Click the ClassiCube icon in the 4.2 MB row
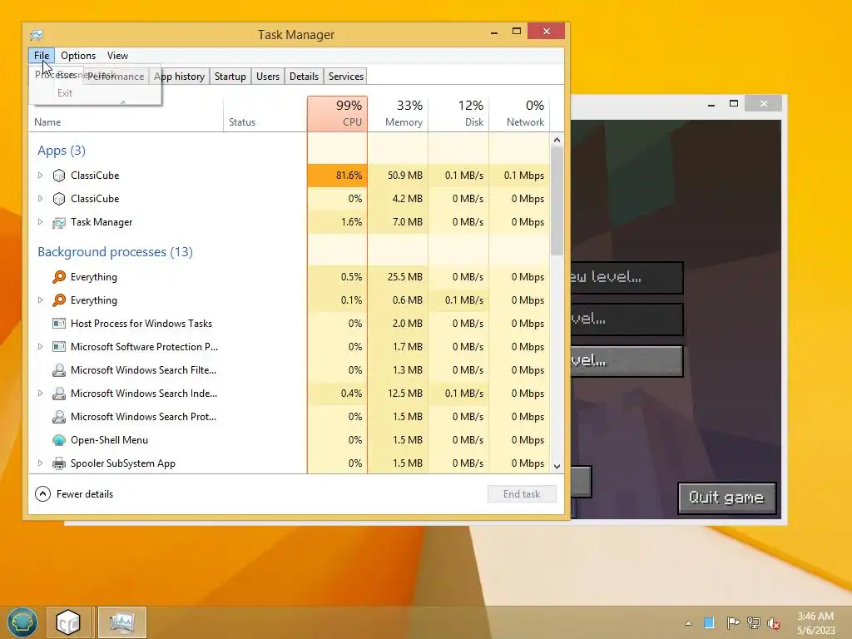Screen dimensions: 852x639 (x=59, y=199)
